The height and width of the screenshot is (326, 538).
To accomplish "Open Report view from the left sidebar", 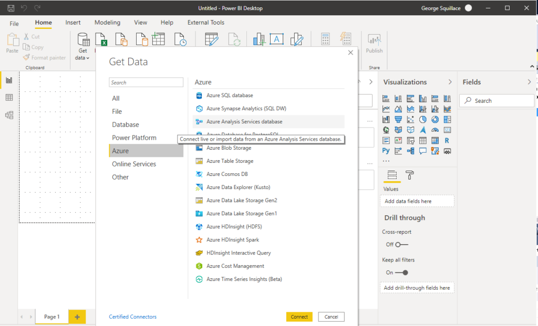I will (7, 80).
